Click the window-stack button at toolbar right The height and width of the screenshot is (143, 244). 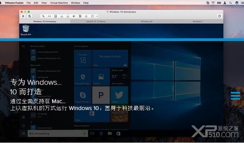(x=219, y=16)
